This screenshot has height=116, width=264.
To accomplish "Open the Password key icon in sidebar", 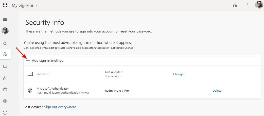I will tap(5, 78).
